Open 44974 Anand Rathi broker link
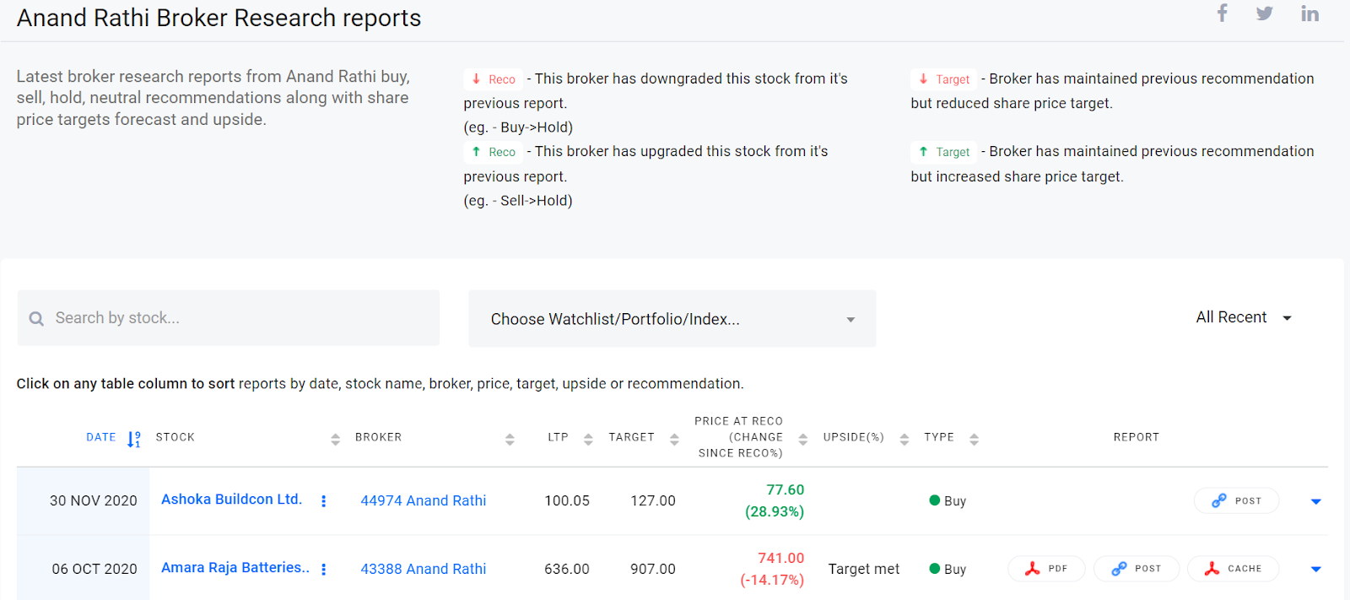This screenshot has height=600, width=1350. coord(424,501)
